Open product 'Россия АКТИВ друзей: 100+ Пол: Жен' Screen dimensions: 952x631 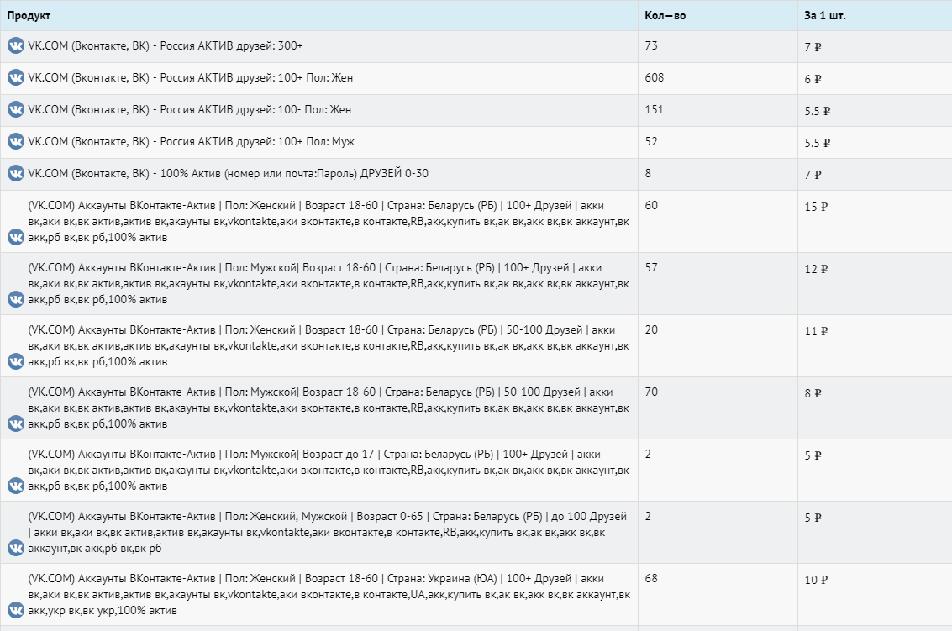point(190,78)
